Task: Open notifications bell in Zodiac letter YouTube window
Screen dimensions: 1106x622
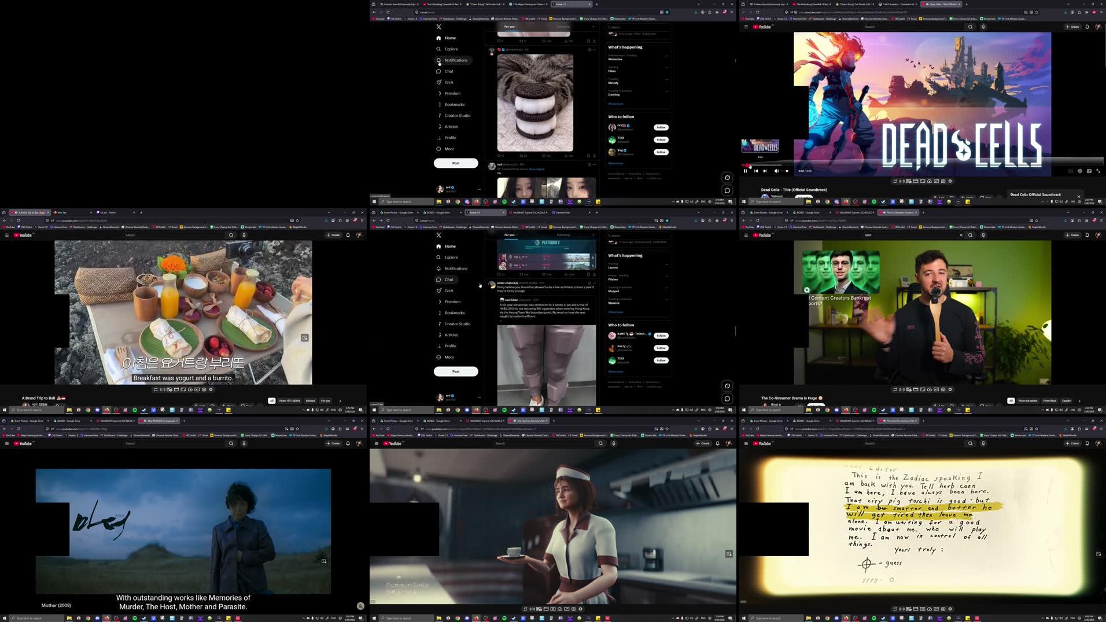Action: tap(1087, 443)
